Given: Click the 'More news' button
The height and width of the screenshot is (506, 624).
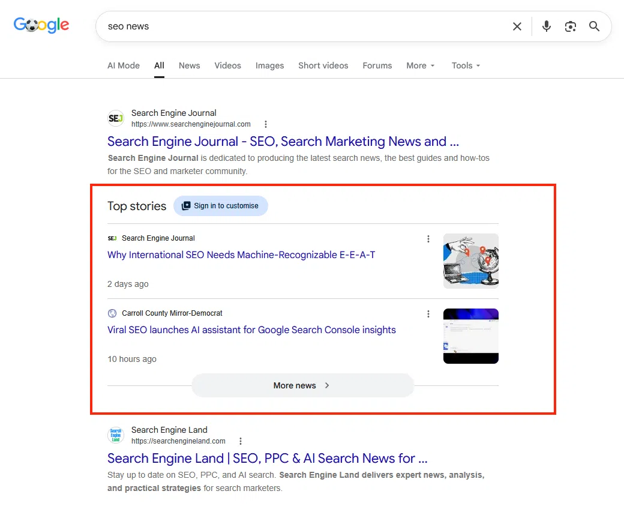Looking at the screenshot, I should tap(303, 385).
